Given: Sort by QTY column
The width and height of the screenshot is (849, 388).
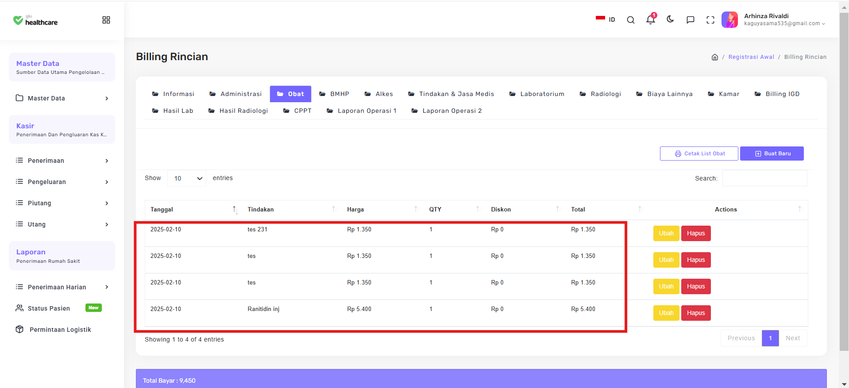Looking at the screenshot, I should [455, 210].
